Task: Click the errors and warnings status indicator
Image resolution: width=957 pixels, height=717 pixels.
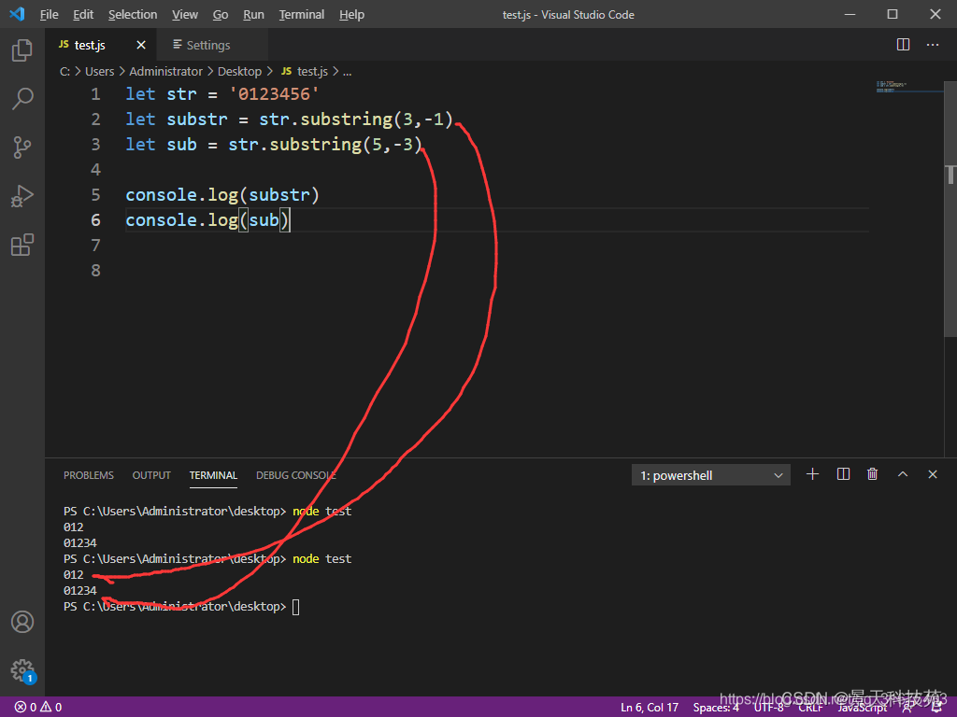Action: coord(38,708)
